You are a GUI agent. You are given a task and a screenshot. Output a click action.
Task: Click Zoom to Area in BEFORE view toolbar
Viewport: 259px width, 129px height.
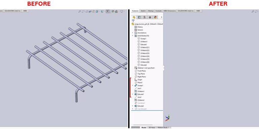83,11
